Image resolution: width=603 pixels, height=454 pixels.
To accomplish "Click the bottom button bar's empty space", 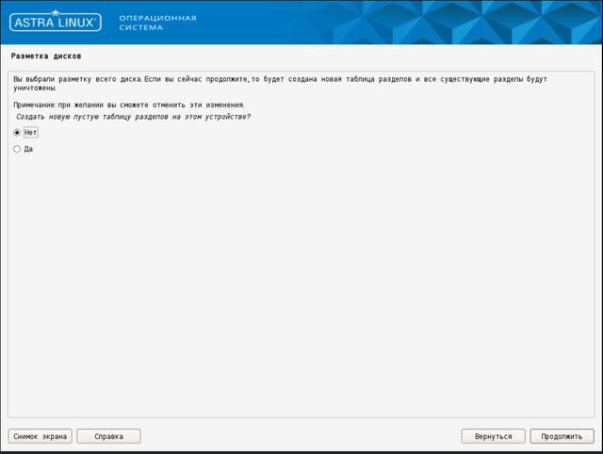I will pos(301,436).
